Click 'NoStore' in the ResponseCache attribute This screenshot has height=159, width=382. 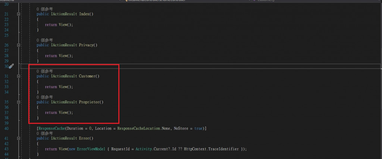(x=181, y=128)
